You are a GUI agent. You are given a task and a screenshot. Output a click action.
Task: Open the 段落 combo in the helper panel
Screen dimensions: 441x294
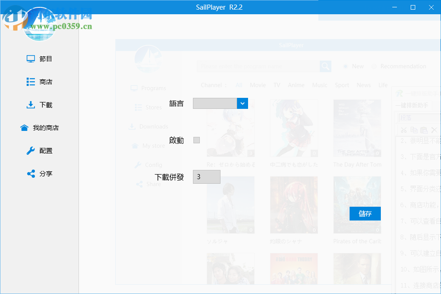coord(418,118)
